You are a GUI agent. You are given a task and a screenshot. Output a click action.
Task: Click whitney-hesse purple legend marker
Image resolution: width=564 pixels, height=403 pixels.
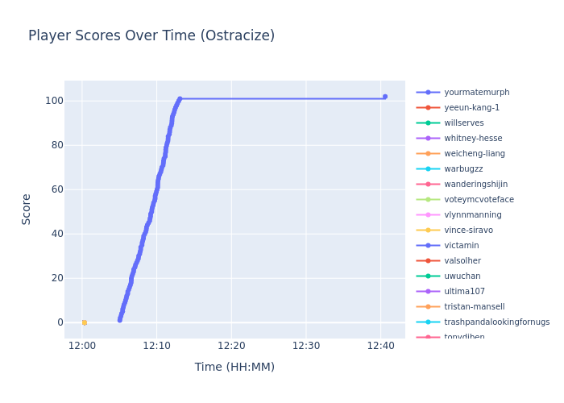pyautogui.click(x=428, y=139)
